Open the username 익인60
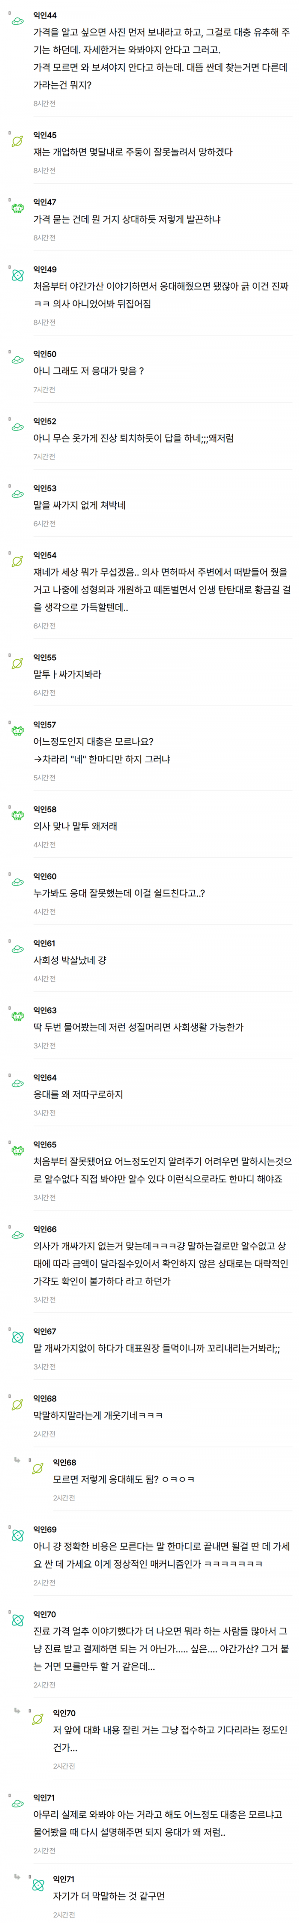The width and height of the screenshot is (299, 1923). [44, 877]
